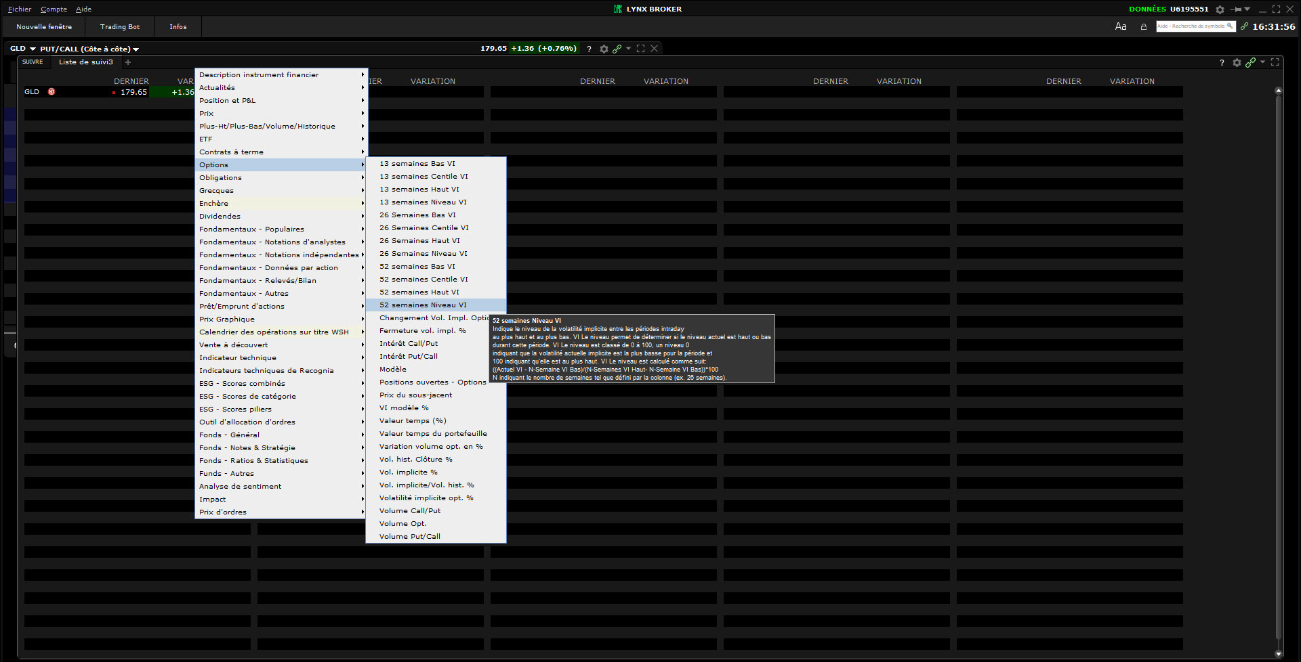Click GLD last price 179.65 cell
The height and width of the screenshot is (662, 1301).
pos(133,92)
